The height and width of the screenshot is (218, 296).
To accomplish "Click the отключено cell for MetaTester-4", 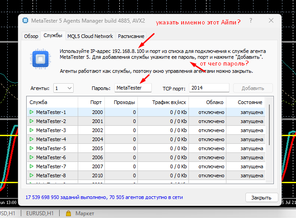I will pyautogui.click(x=211, y=140).
